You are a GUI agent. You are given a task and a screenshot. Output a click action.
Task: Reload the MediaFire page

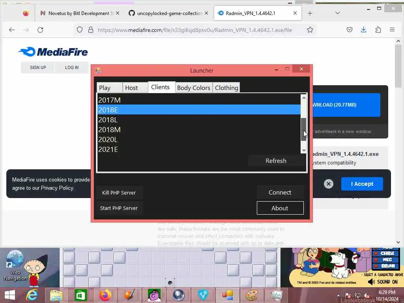point(40,30)
